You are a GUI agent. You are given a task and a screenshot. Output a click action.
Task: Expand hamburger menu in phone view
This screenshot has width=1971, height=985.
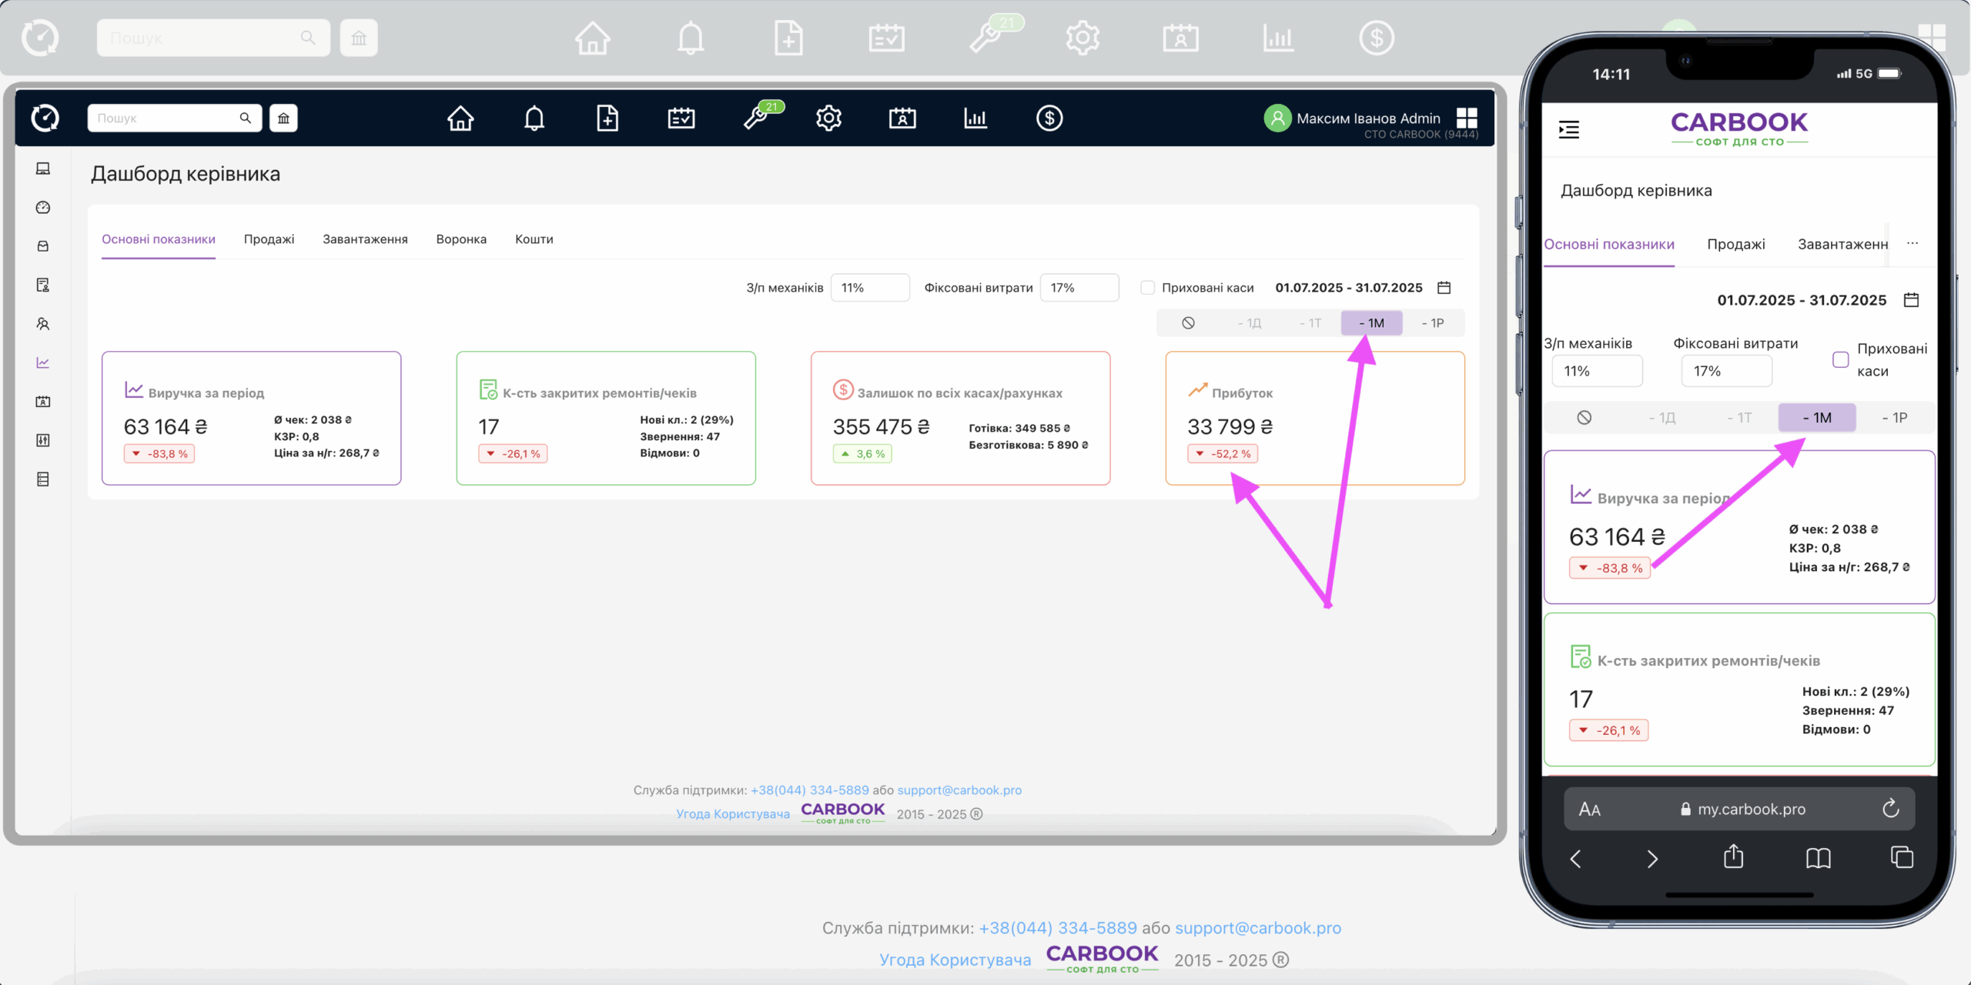tap(1568, 129)
